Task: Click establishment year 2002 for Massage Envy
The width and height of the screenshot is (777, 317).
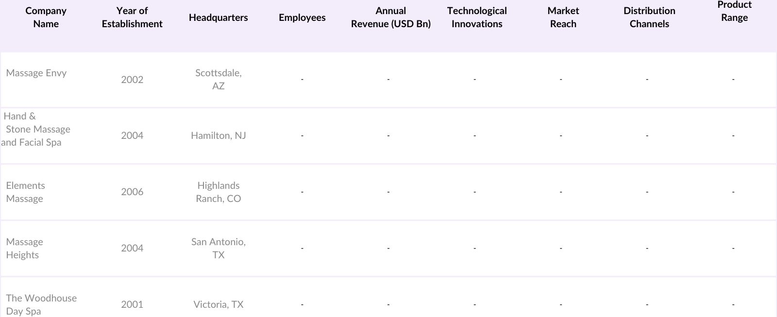Action: [x=132, y=80]
